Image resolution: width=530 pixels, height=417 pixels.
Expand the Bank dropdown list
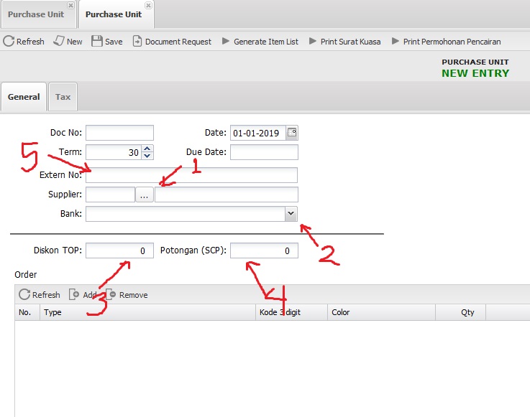click(291, 214)
